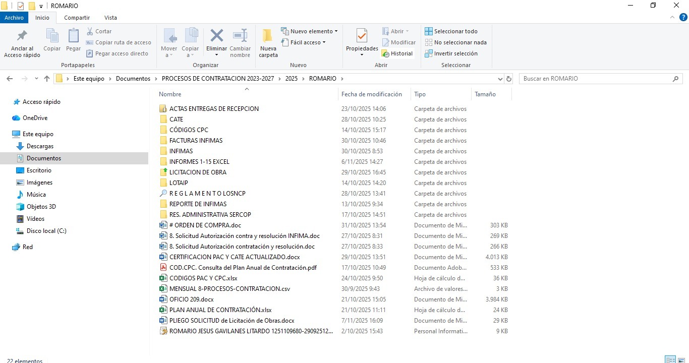Click the Propiedades icon in ribbon
The height and width of the screenshot is (363, 689).
click(x=362, y=37)
